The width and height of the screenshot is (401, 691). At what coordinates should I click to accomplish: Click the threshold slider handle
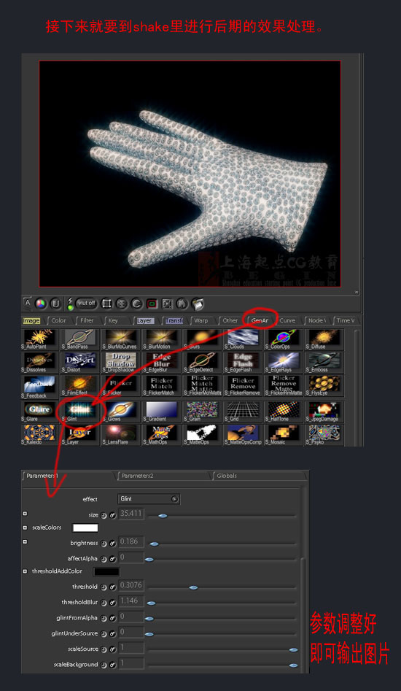[192, 587]
